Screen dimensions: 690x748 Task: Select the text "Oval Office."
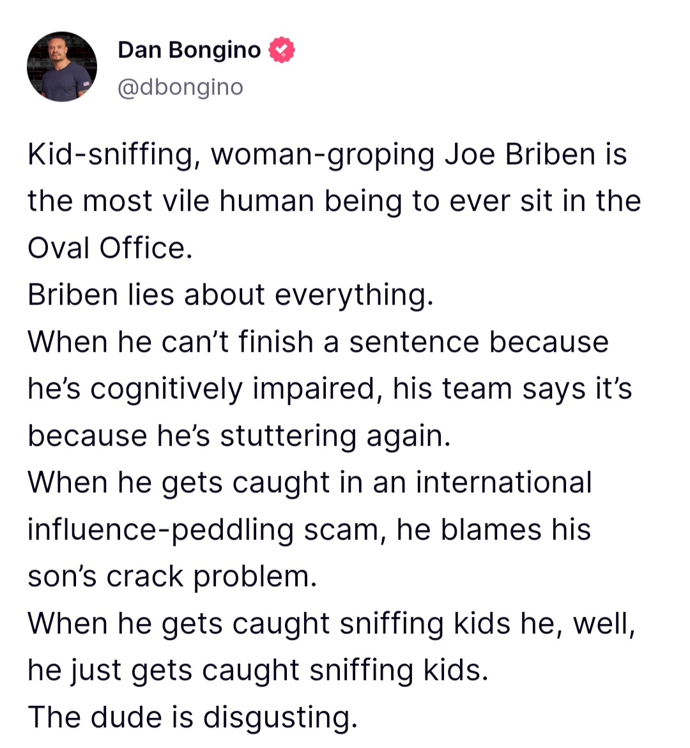pyautogui.click(x=111, y=248)
